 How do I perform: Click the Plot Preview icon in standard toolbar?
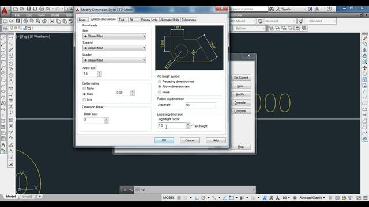[x=32, y=21]
